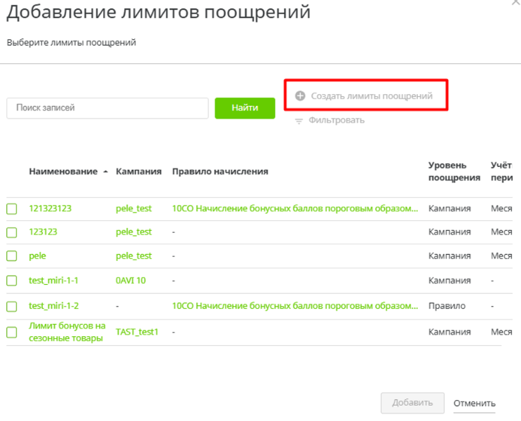
Task: Open the 'Фильтровать' filter options
Action: (336, 121)
